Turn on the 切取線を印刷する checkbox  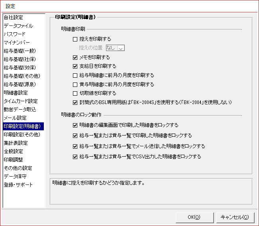[75, 93]
